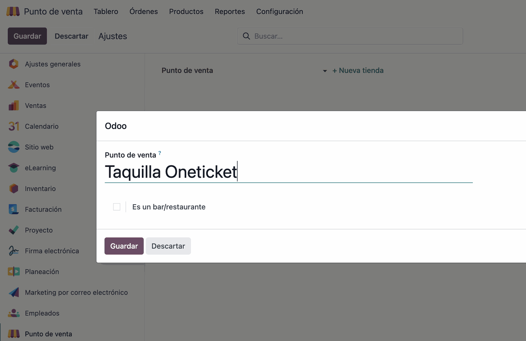Viewport: 526px width, 341px height.
Task: Select the Firma electrónica signature icon
Action: pyautogui.click(x=13, y=251)
